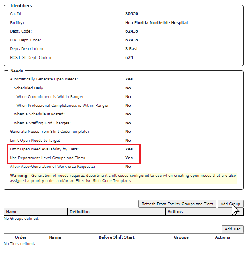Click the Add Tier button
The image size is (246, 254).
[x=233, y=229]
